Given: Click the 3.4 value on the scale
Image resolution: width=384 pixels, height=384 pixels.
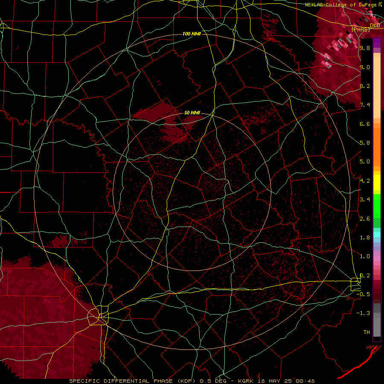Looking at the screenshot, I should point(365,200).
